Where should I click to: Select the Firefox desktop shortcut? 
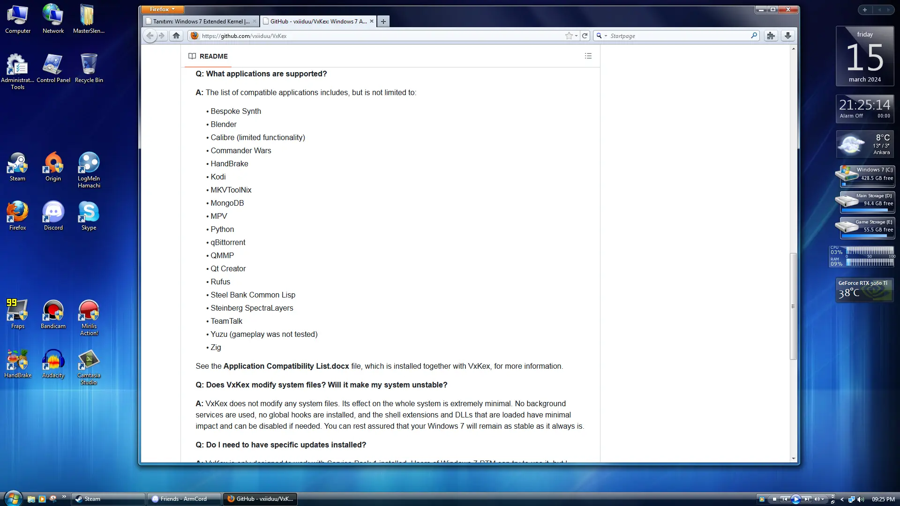(17, 216)
